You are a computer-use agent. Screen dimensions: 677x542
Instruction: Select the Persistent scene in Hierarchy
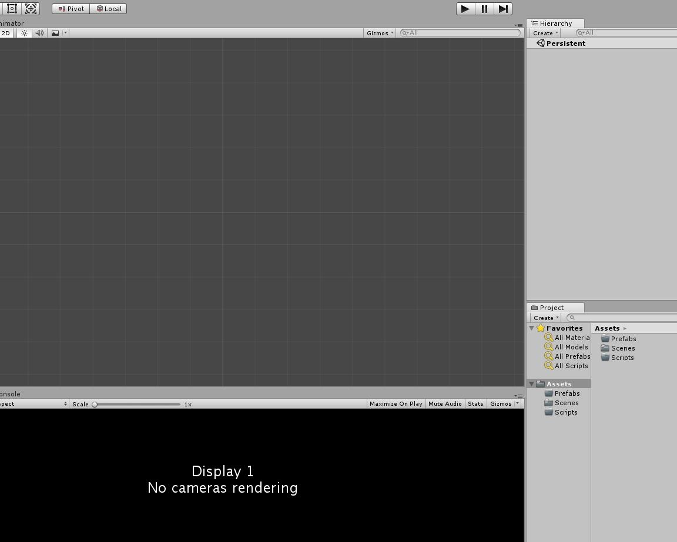(x=602, y=43)
